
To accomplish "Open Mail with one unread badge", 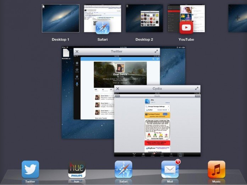I will 170,169.
